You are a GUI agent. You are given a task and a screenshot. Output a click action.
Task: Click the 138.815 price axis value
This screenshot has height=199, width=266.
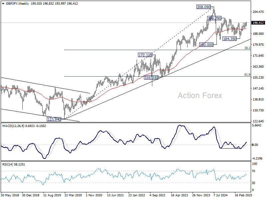click(x=258, y=99)
